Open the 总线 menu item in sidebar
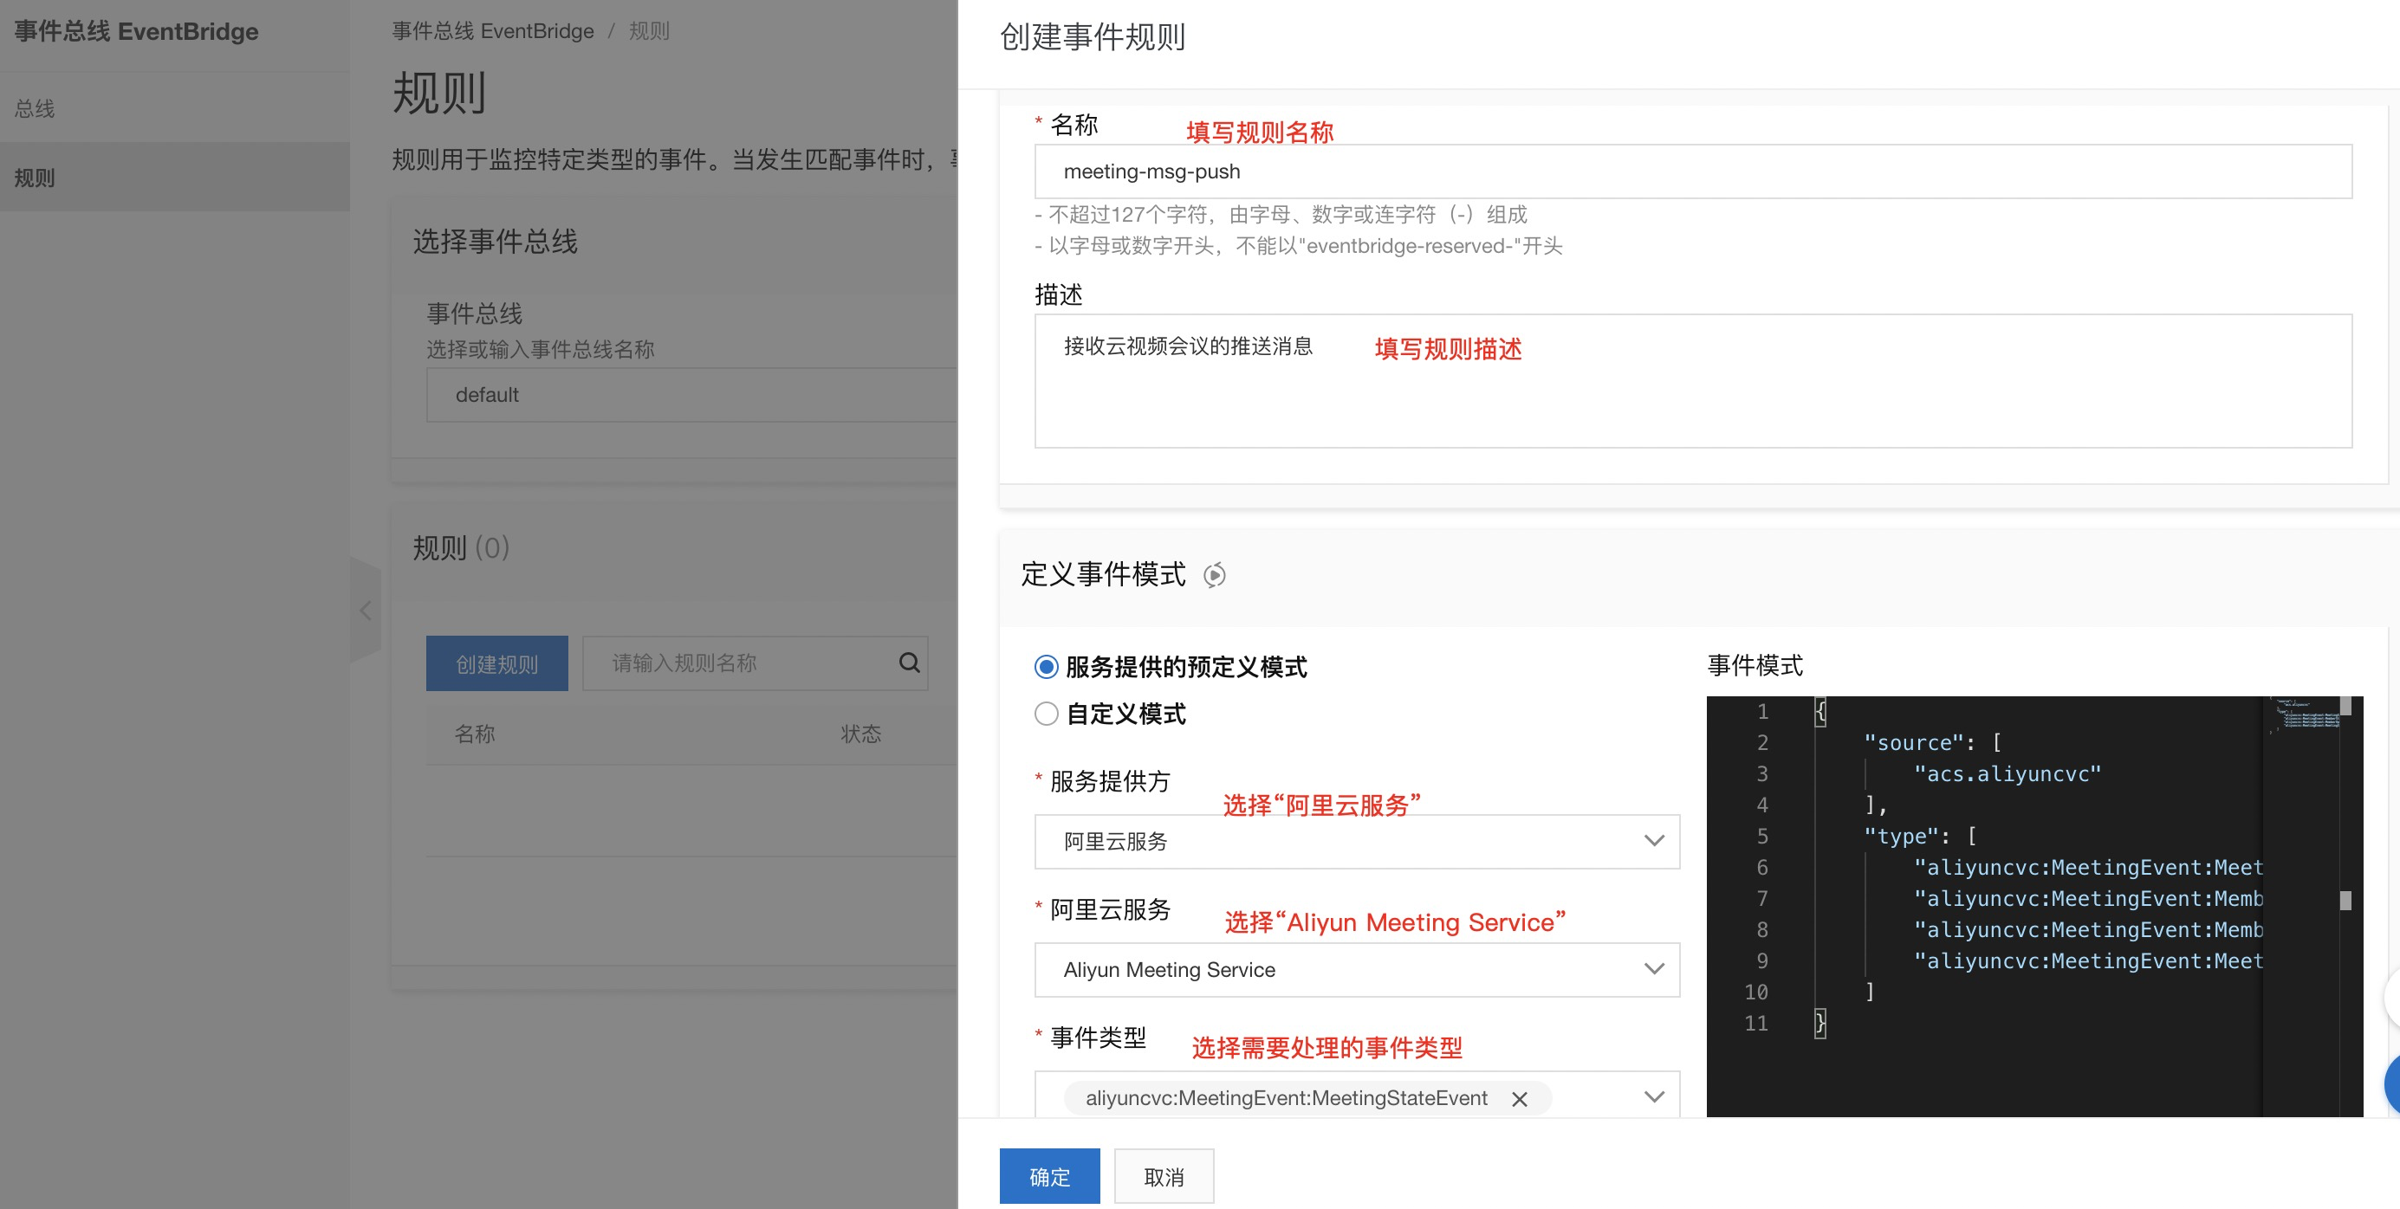The width and height of the screenshot is (2400, 1209). pyautogui.click(x=175, y=108)
